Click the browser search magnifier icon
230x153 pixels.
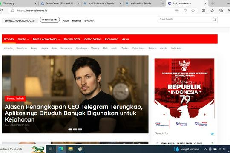pyautogui.click(x=2, y=11)
